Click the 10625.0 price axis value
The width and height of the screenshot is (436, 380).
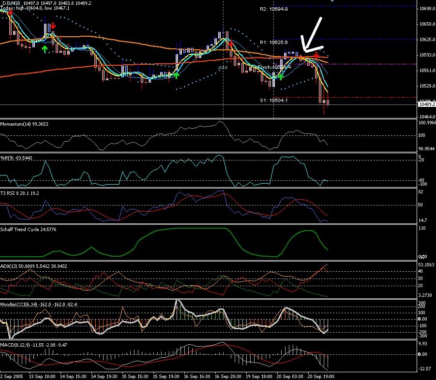[427, 40]
